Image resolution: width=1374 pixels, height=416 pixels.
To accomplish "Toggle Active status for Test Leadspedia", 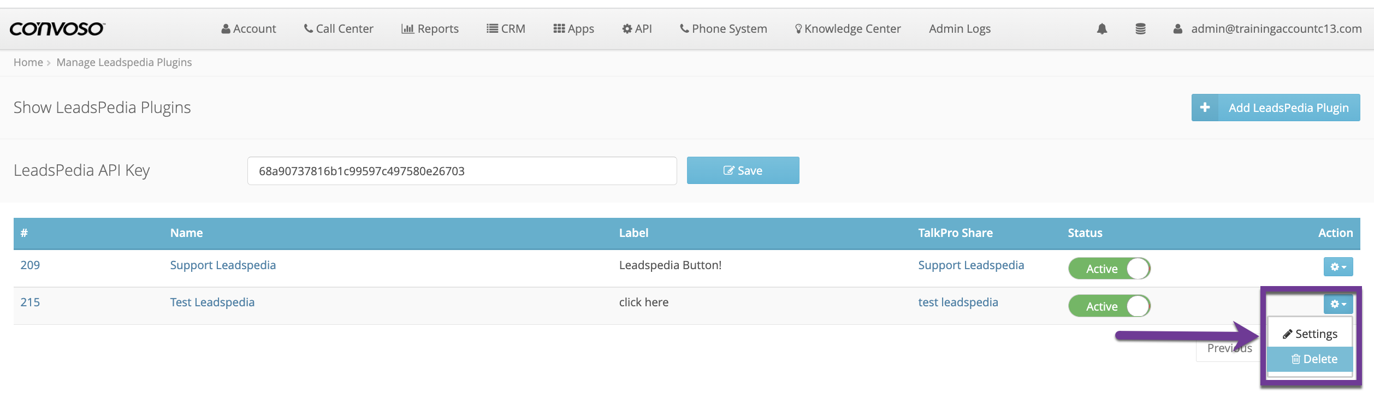I will [x=1109, y=306].
